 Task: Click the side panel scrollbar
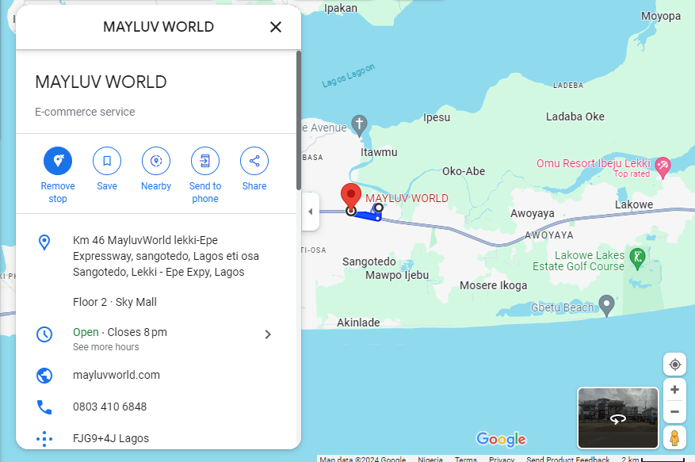point(298,119)
